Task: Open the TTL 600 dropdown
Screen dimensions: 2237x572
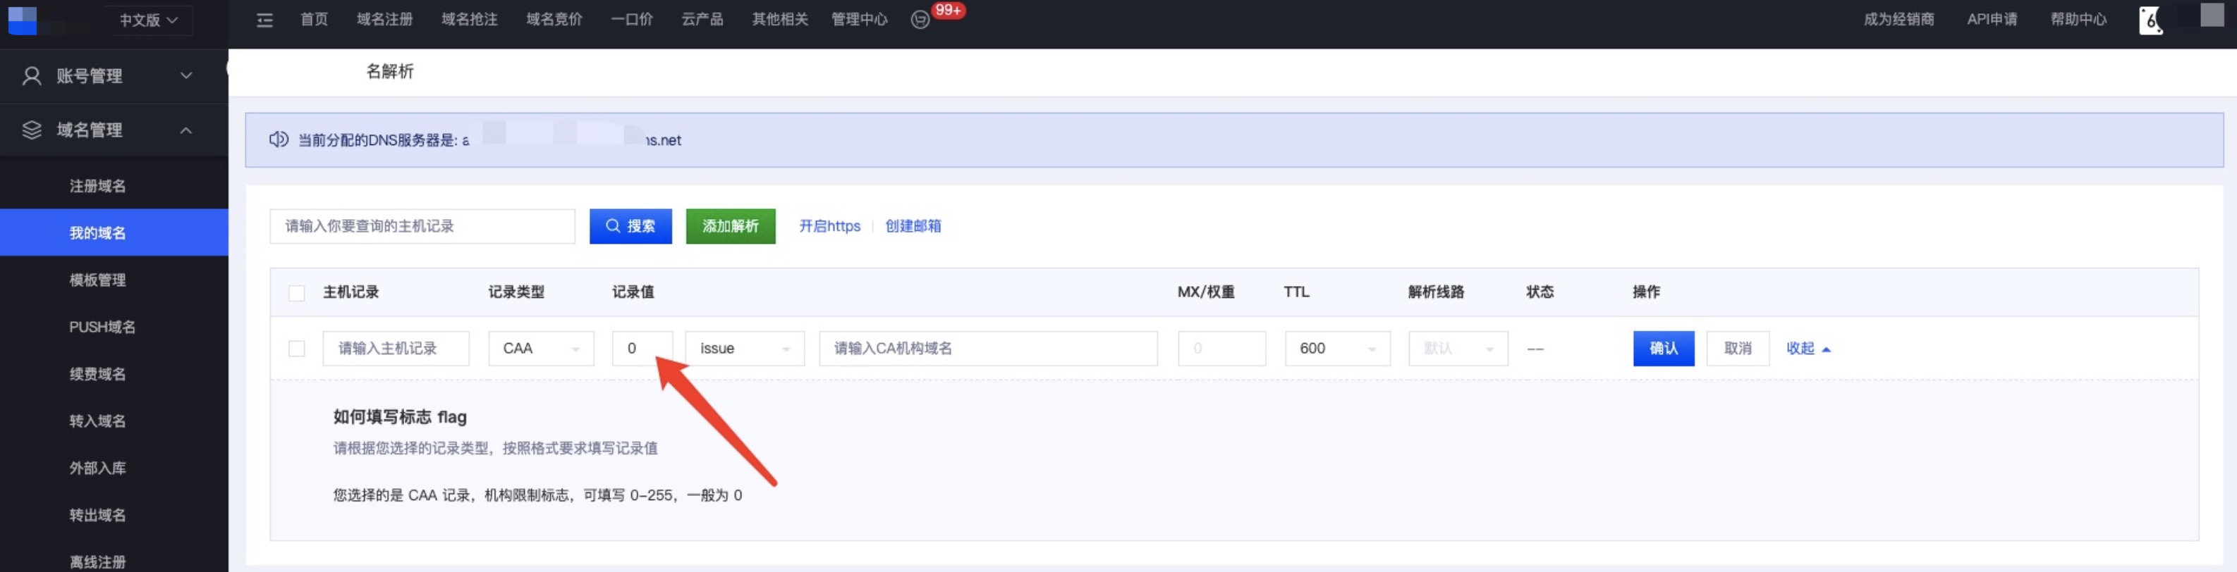Action: click(1336, 349)
